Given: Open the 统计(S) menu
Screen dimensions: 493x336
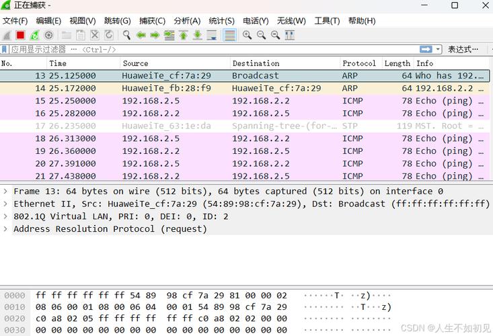Looking at the screenshot, I should [221, 21].
